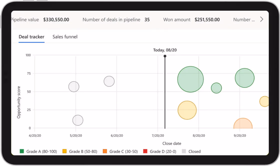Click the 'Closed' legend text
The height and width of the screenshot is (166, 280).
(194, 151)
